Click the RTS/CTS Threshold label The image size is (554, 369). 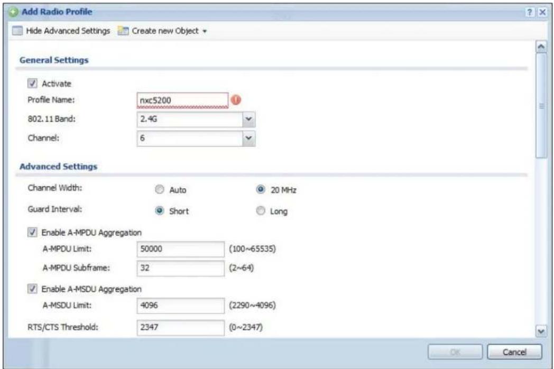point(63,327)
